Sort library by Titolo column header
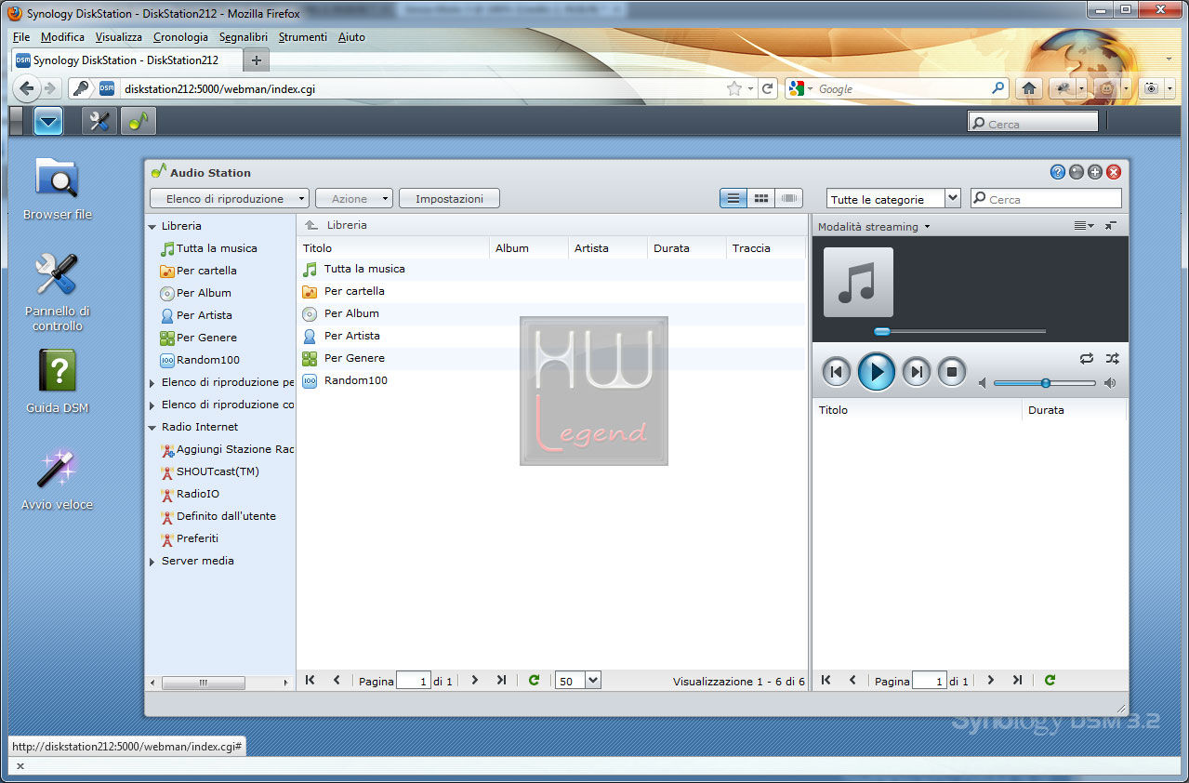 (393, 248)
